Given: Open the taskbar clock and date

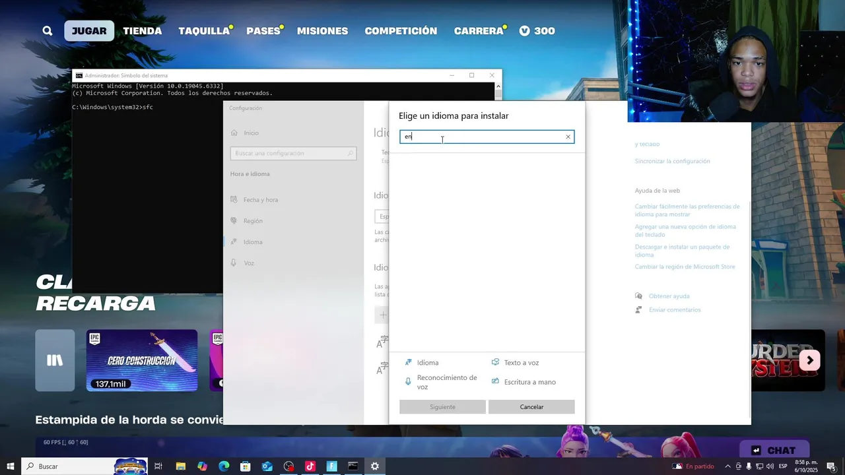Looking at the screenshot, I should [x=806, y=466].
